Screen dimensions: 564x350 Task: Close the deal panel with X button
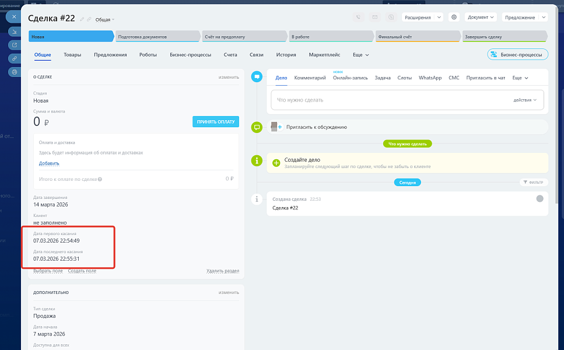14,16
